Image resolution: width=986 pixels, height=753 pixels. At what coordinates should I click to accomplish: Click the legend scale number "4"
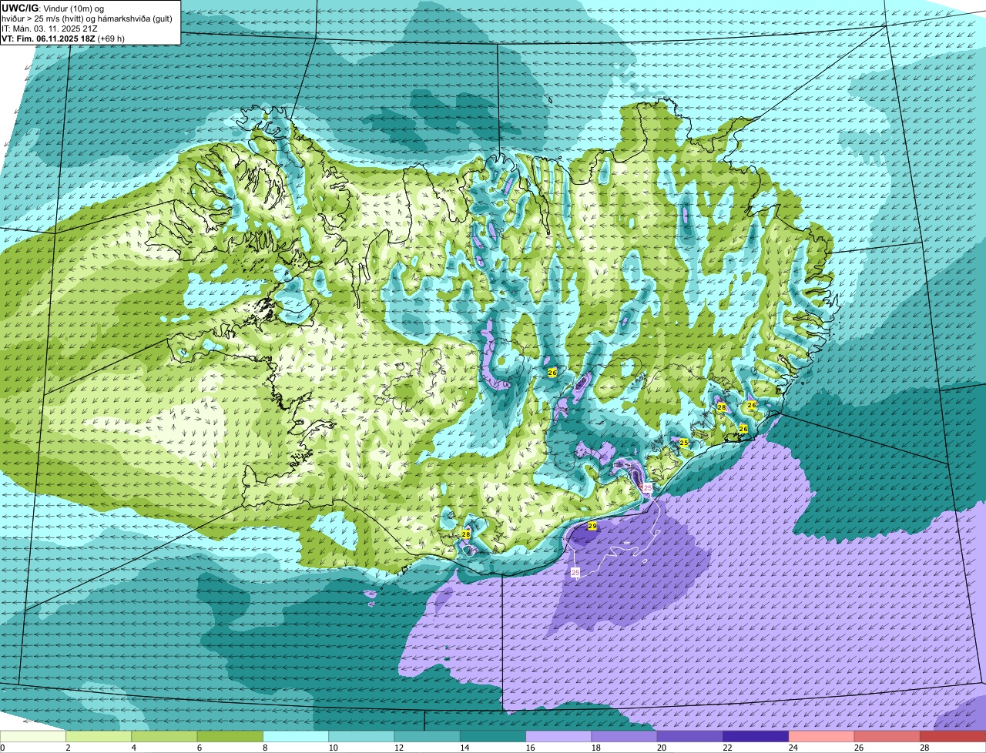coord(133,748)
